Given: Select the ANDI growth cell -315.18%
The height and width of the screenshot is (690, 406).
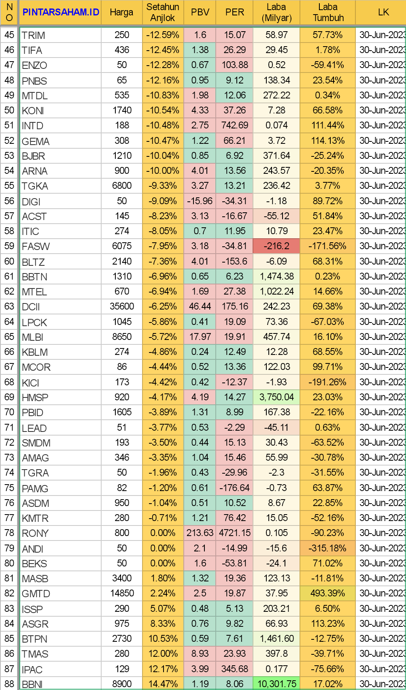Looking at the screenshot, I should (x=328, y=548).
